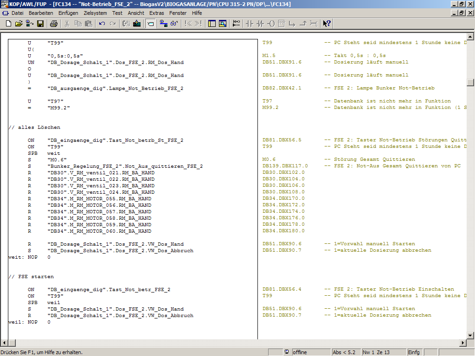Toggle the monitor glasses icon

click(174, 23)
